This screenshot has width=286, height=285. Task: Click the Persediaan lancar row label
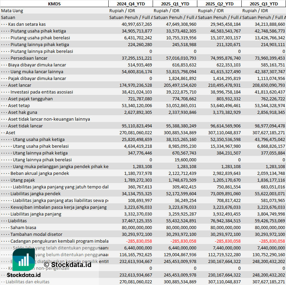click(x=29, y=58)
